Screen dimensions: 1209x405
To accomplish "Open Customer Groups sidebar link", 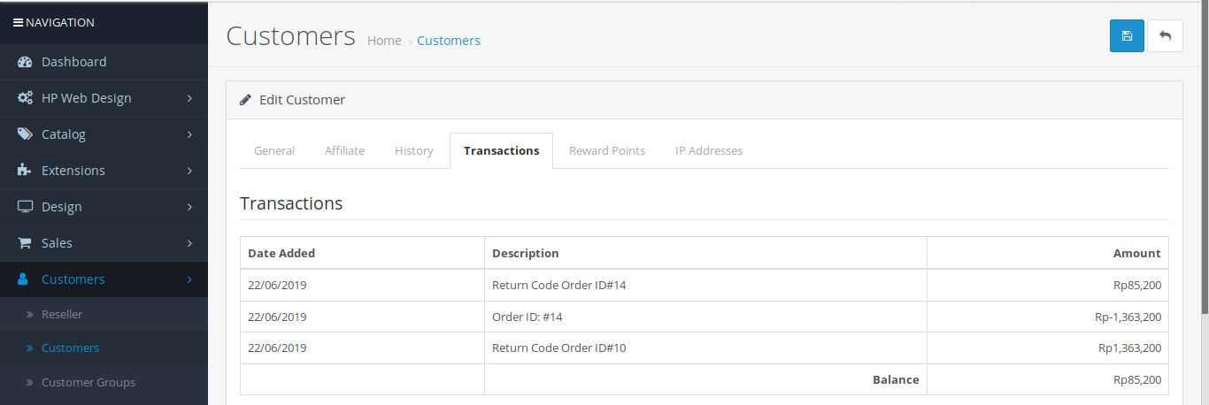I will pyautogui.click(x=89, y=383).
